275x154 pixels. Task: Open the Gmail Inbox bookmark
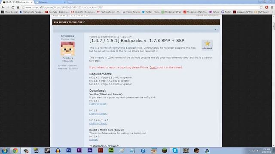[83, 12]
